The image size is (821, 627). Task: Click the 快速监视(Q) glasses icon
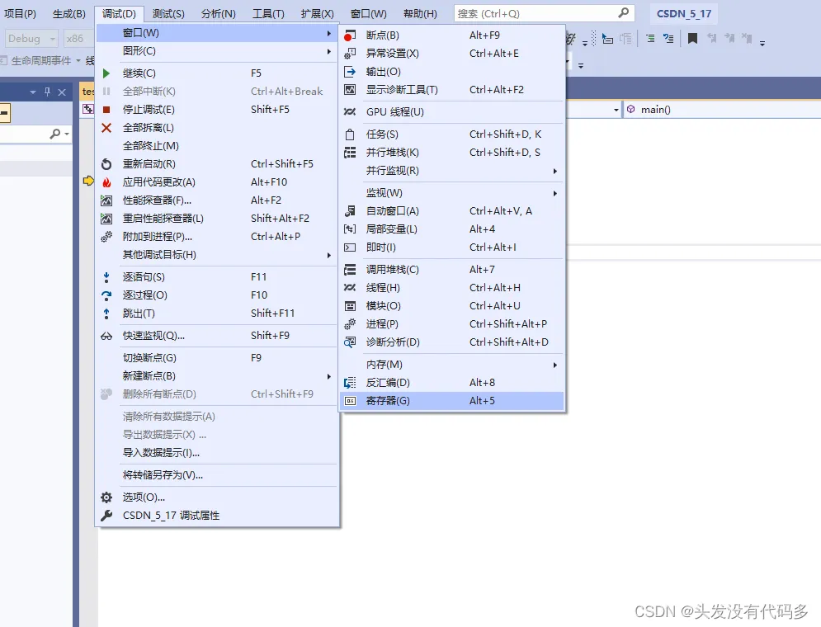coord(106,336)
